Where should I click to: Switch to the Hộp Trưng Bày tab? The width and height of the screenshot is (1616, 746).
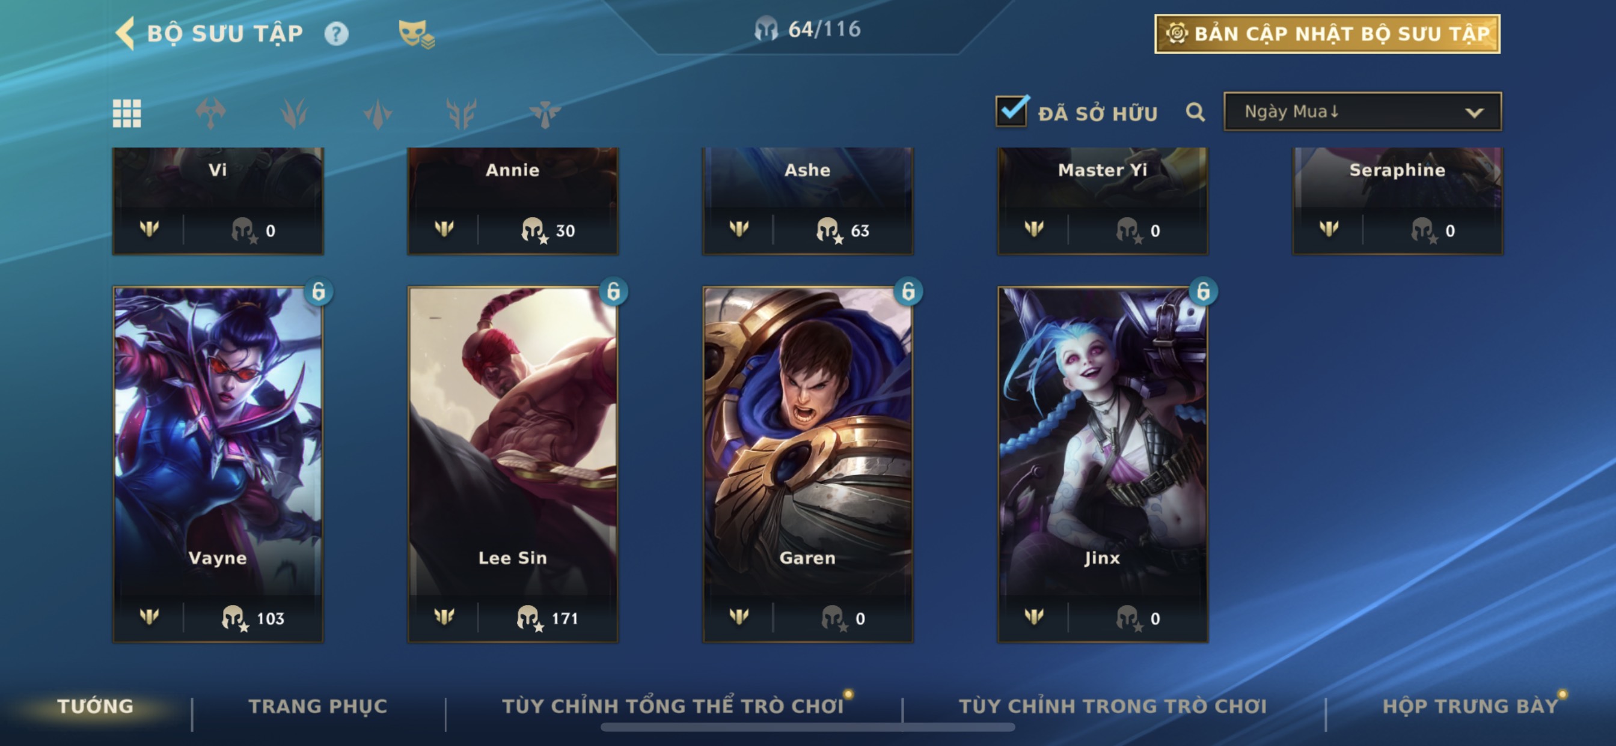[x=1471, y=706]
